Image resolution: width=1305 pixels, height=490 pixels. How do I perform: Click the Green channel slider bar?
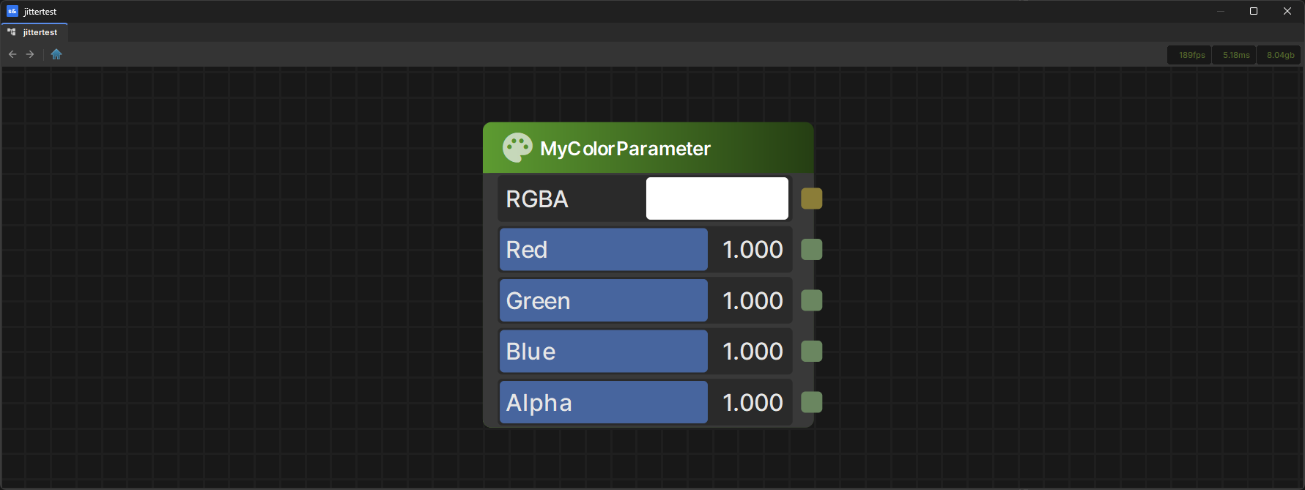(x=603, y=300)
